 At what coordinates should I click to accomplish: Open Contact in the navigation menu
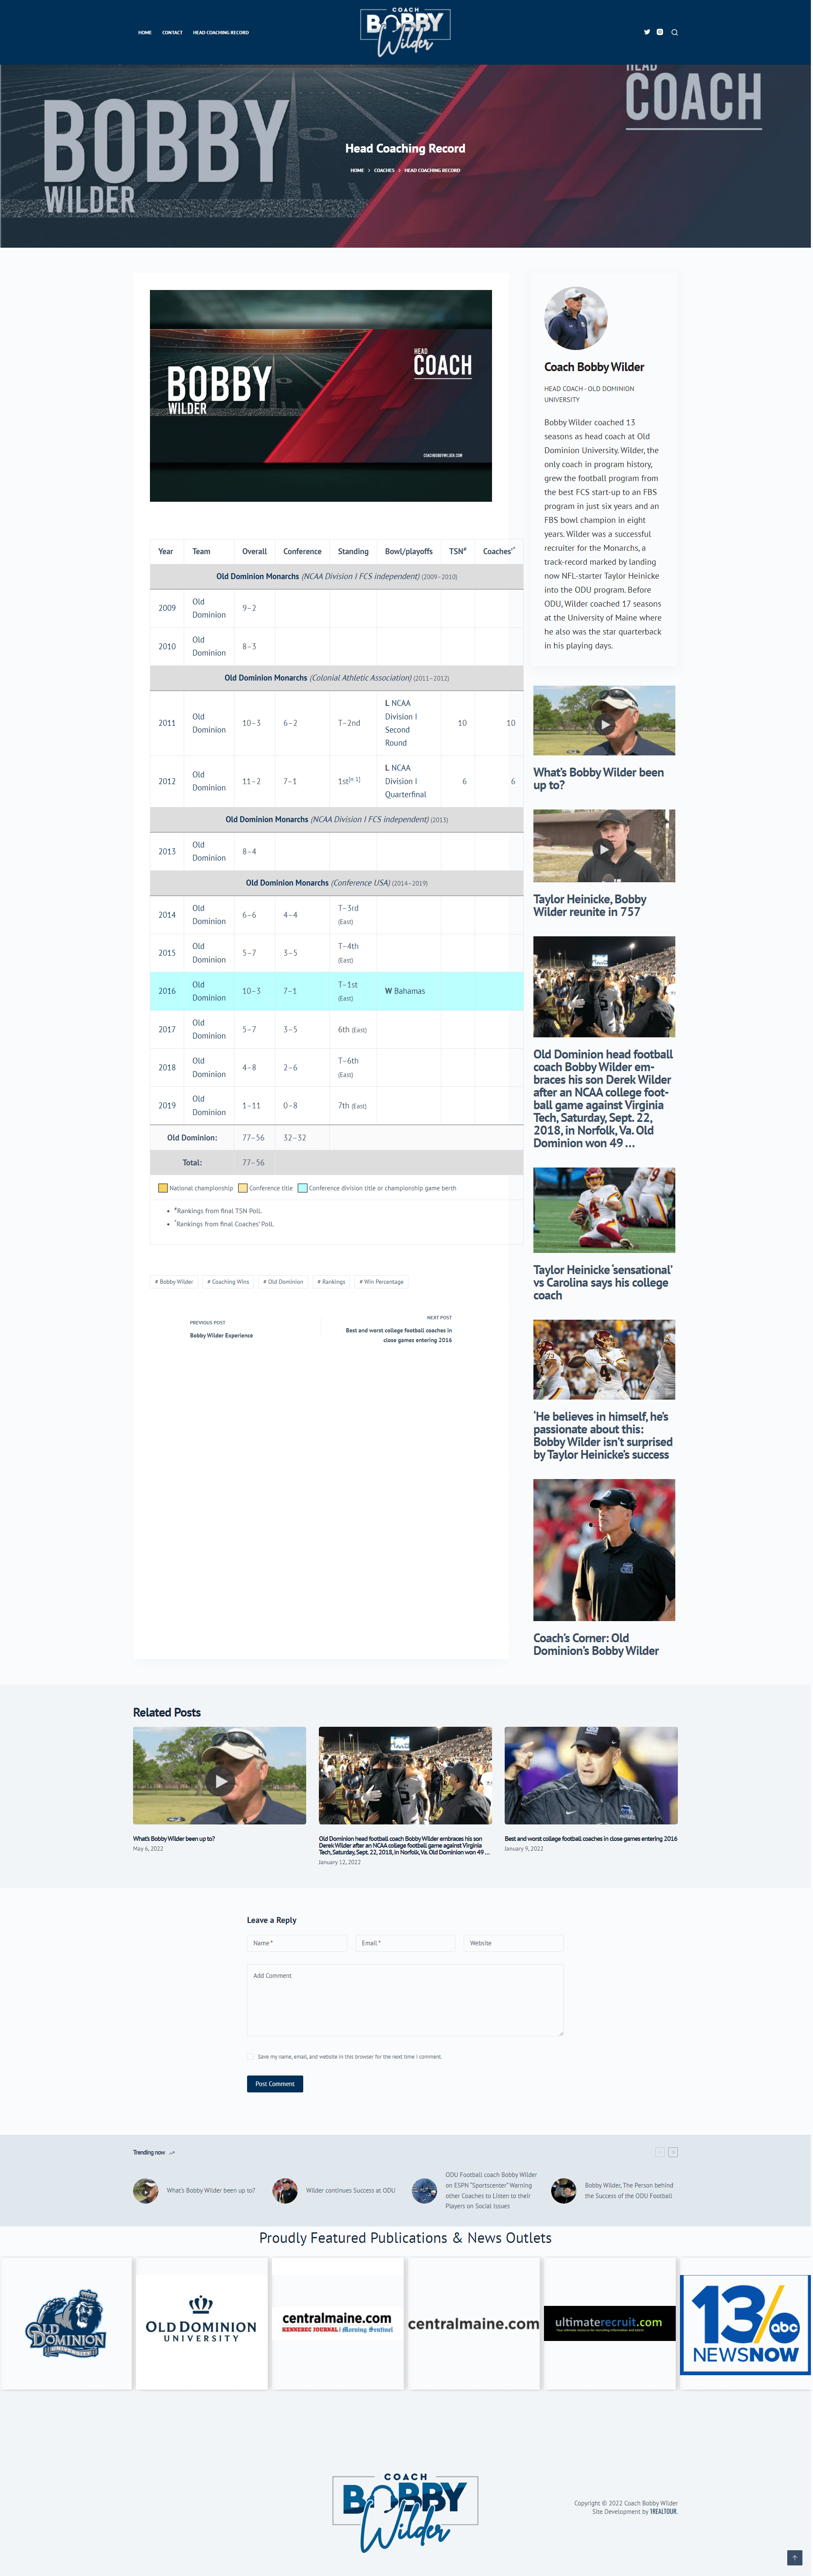click(173, 32)
